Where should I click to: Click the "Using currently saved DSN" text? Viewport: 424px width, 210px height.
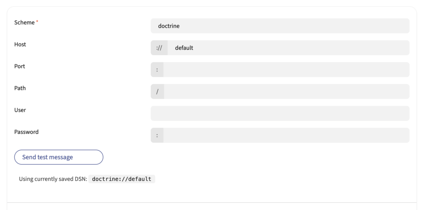[x=53, y=179]
